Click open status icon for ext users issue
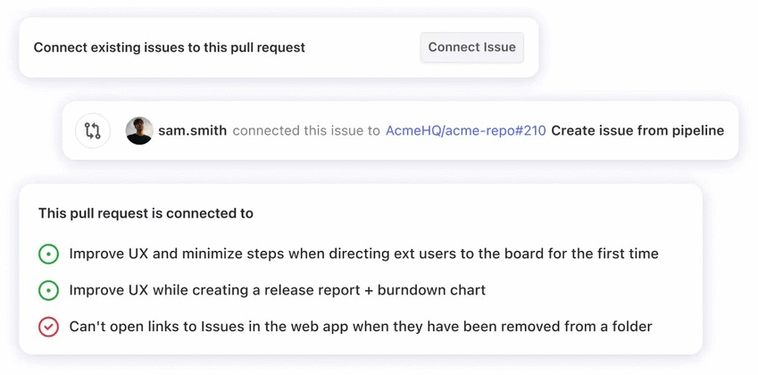 (x=48, y=254)
